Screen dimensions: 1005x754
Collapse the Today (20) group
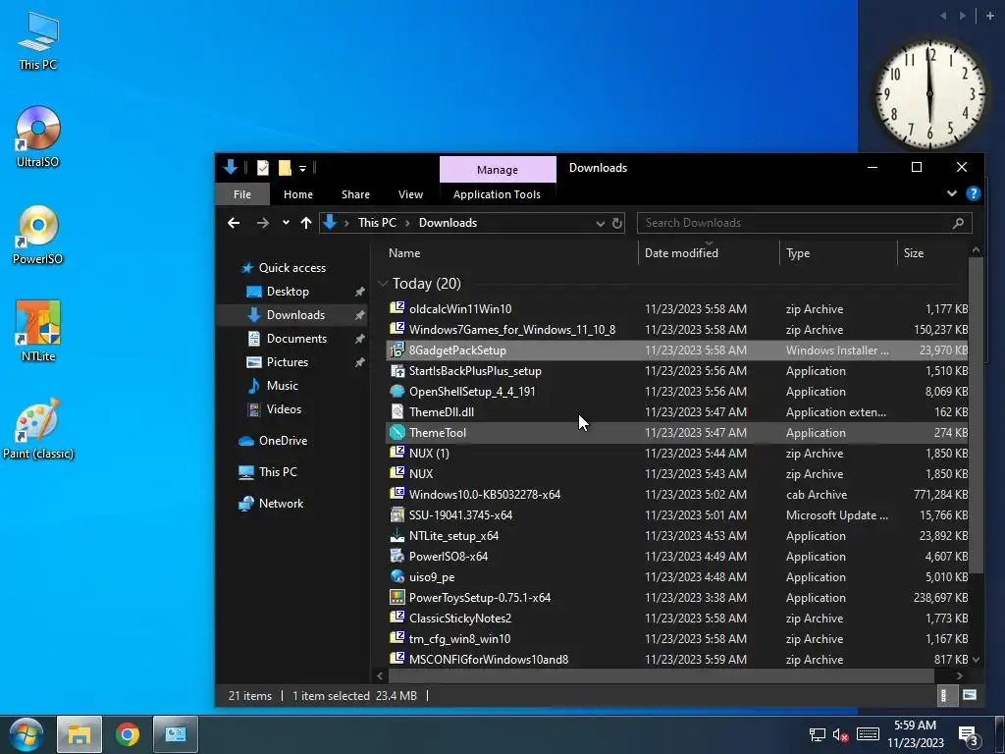(x=384, y=284)
